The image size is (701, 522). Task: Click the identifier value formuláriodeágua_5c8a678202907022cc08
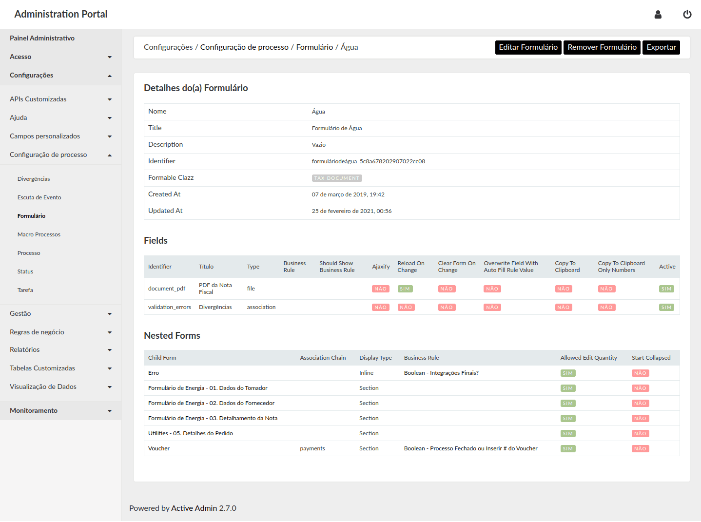[369, 161]
